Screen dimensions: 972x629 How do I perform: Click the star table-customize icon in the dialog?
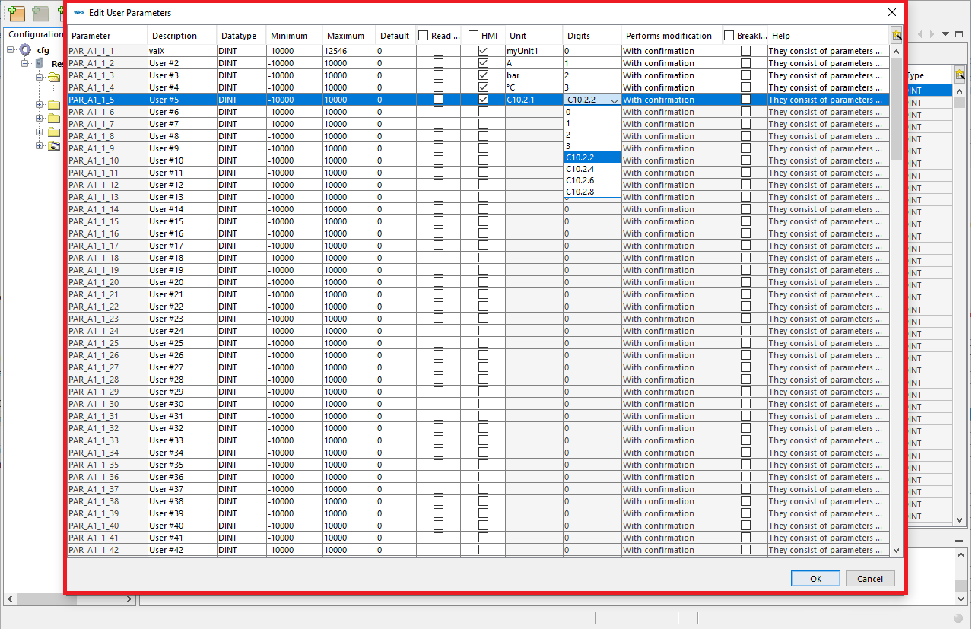pyautogui.click(x=897, y=33)
